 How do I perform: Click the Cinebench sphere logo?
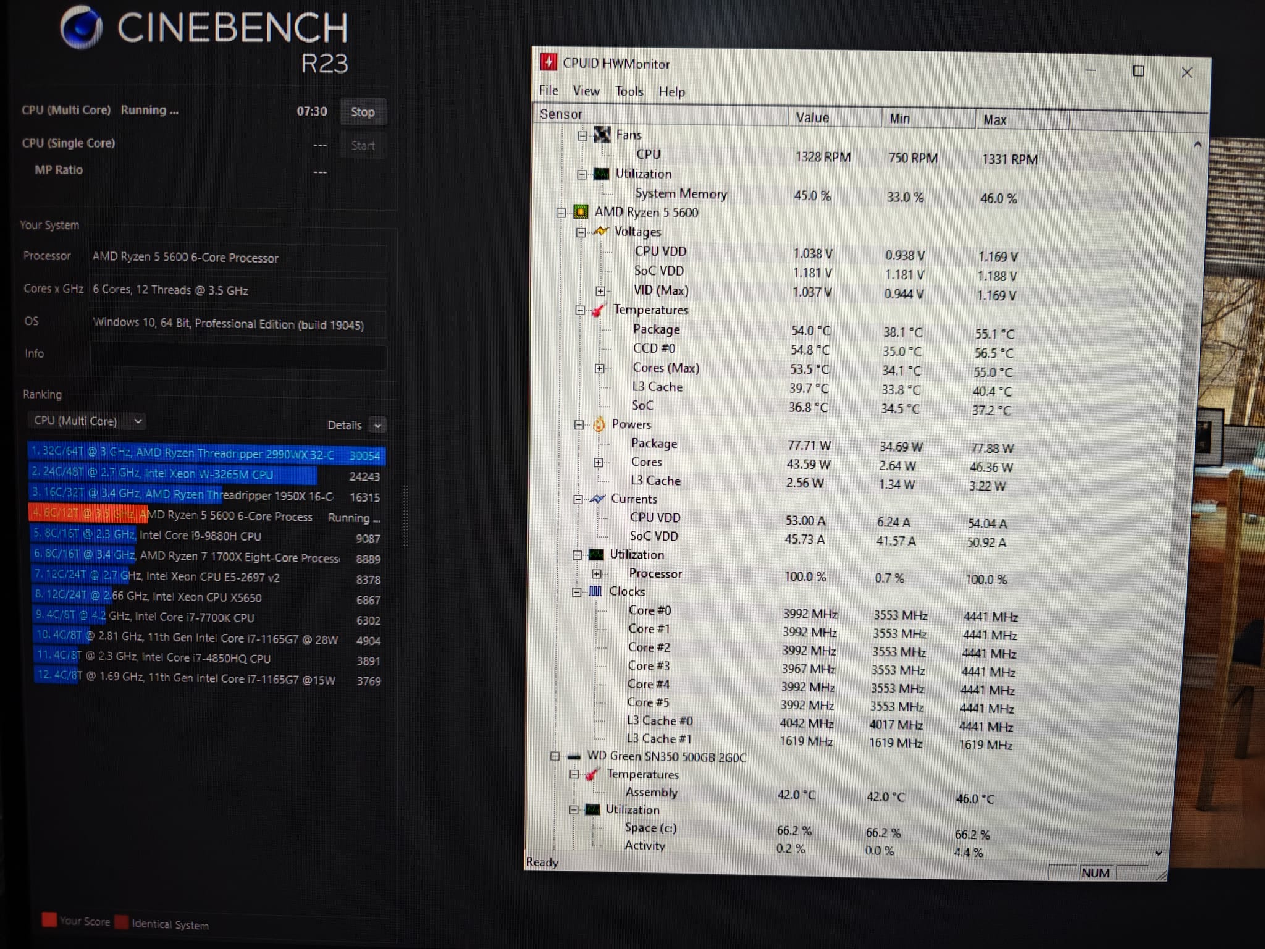tap(82, 28)
